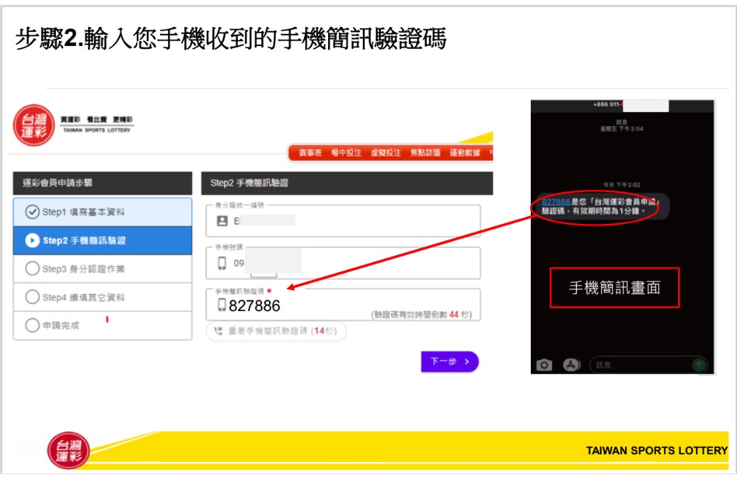737x496 pixels.
Task: Tap the camera icon in the SMS screen
Action: point(544,365)
